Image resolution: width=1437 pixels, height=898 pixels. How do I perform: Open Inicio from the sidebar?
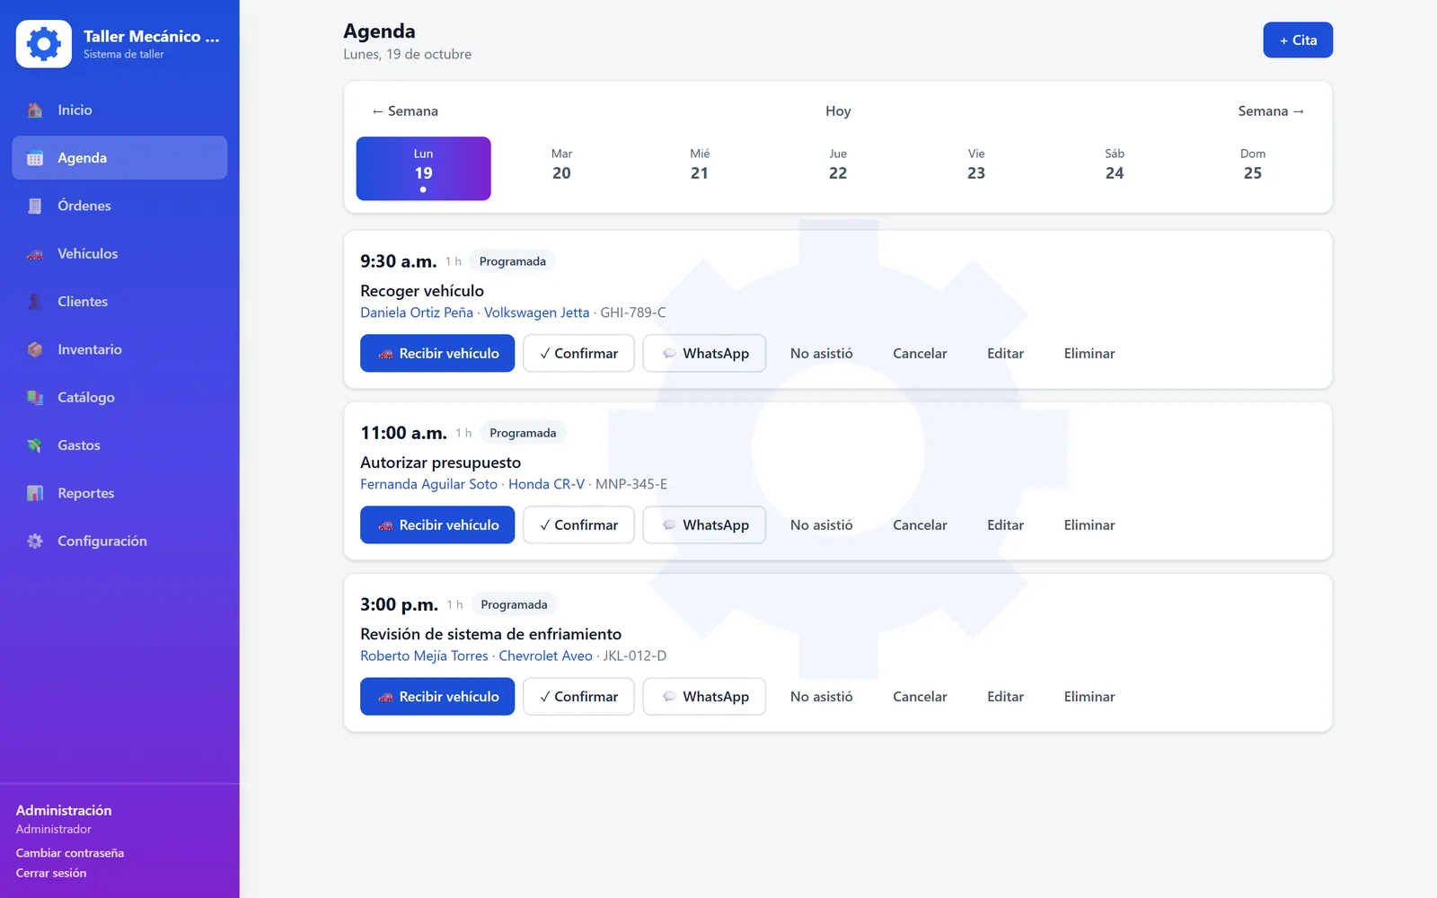coord(119,110)
